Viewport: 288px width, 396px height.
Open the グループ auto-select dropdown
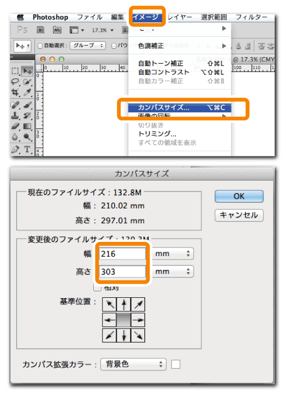(88, 46)
